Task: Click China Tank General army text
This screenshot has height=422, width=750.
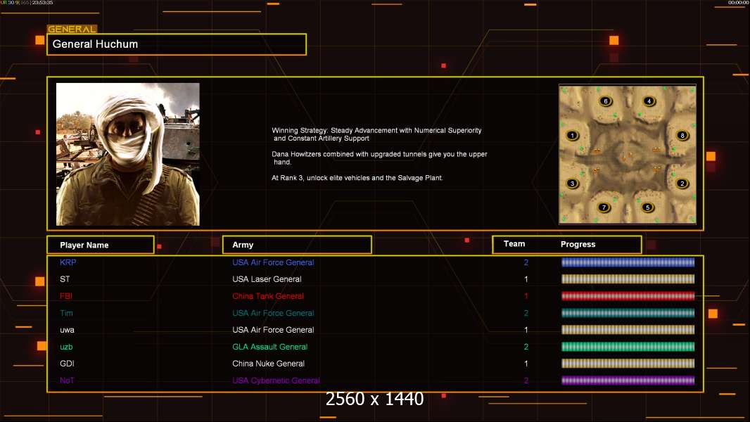Action: (x=268, y=296)
